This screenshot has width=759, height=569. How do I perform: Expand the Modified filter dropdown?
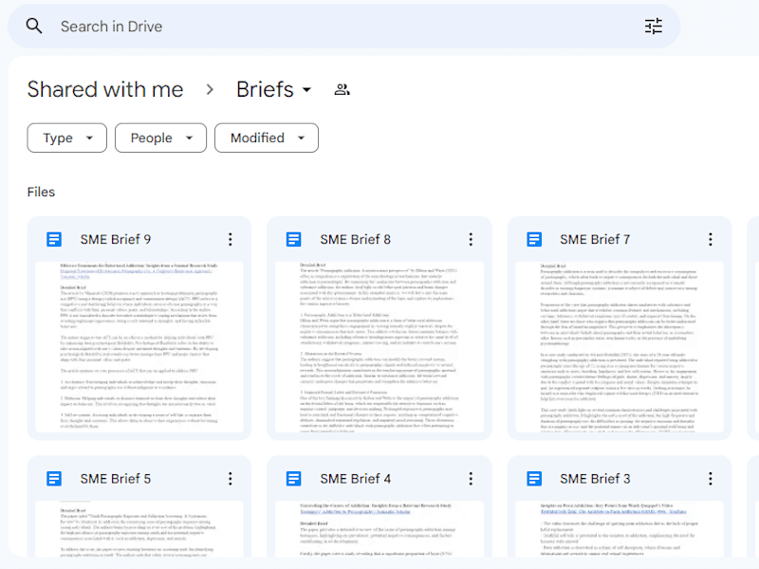point(267,138)
